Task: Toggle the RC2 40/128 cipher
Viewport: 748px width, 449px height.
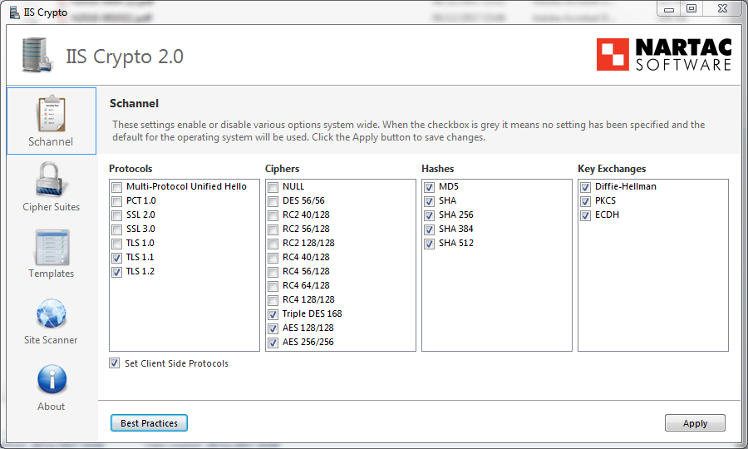Action: point(273,215)
